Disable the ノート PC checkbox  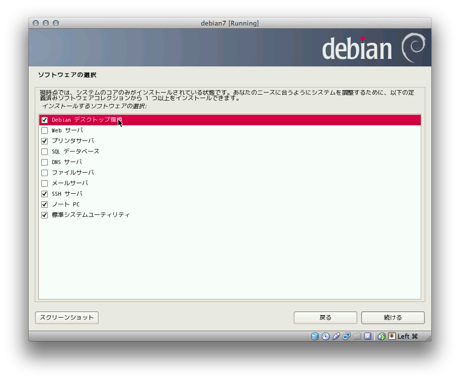tap(45, 204)
